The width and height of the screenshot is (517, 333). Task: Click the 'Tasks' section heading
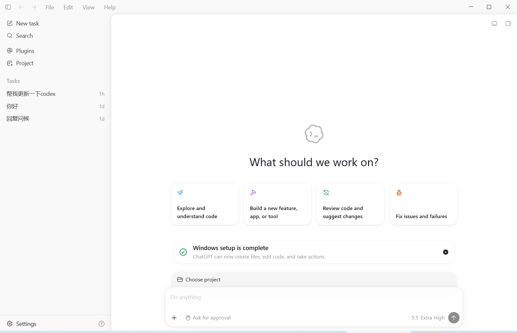13,81
